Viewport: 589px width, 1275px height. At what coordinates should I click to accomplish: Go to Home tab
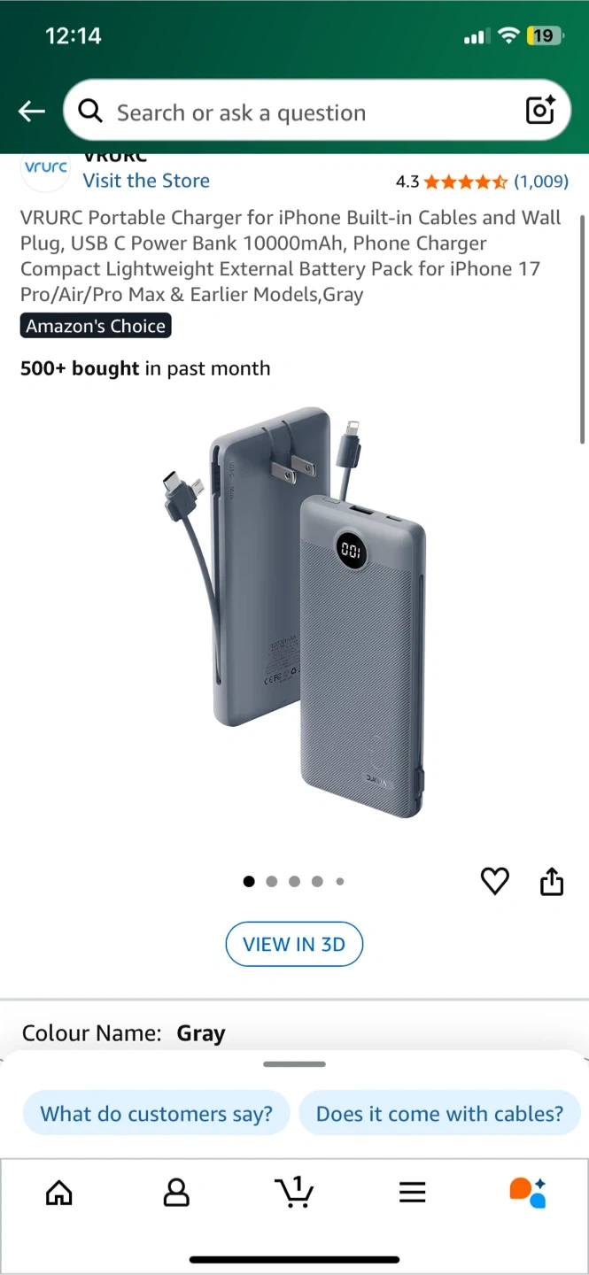click(x=58, y=1193)
